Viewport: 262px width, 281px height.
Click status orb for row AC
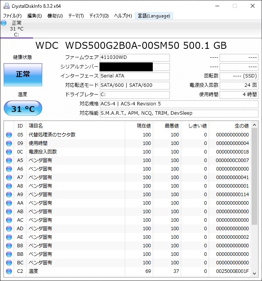9,220
